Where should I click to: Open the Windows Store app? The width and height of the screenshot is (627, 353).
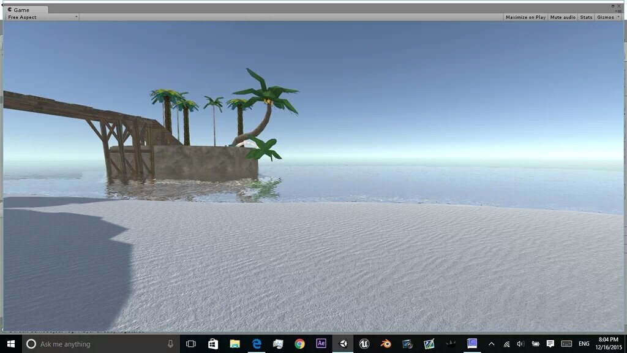click(x=213, y=344)
